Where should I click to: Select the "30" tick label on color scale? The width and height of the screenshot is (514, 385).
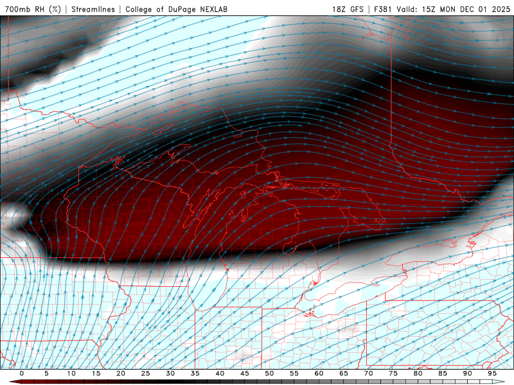pyautogui.click(x=170, y=373)
